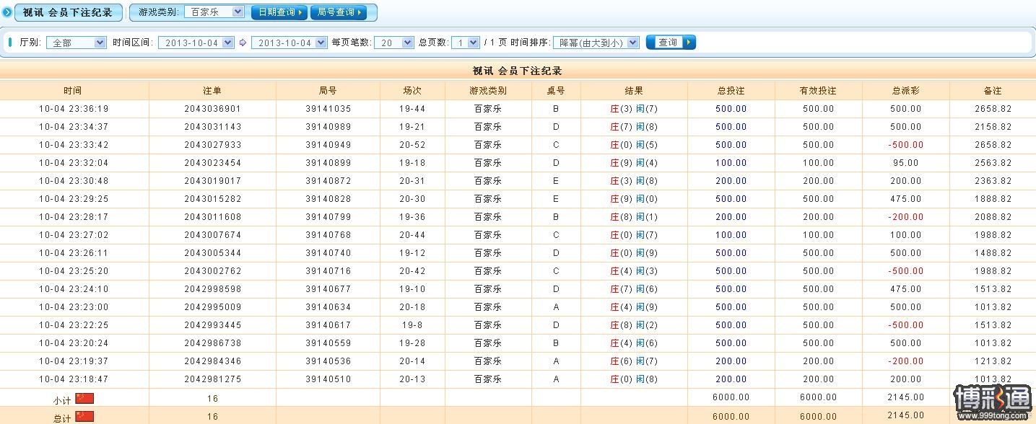Image resolution: width=1036 pixels, height=424 pixels.
Task: Click remark balance 2563.82
Action: (993, 163)
